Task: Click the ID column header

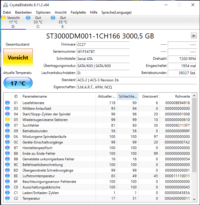Action: tap(16, 96)
